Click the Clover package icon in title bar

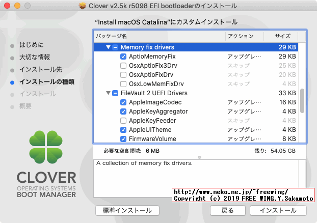click(82, 6)
